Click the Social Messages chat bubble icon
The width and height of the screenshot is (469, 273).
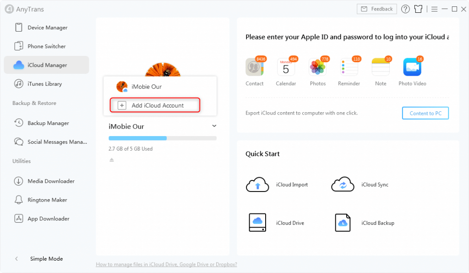click(18, 142)
